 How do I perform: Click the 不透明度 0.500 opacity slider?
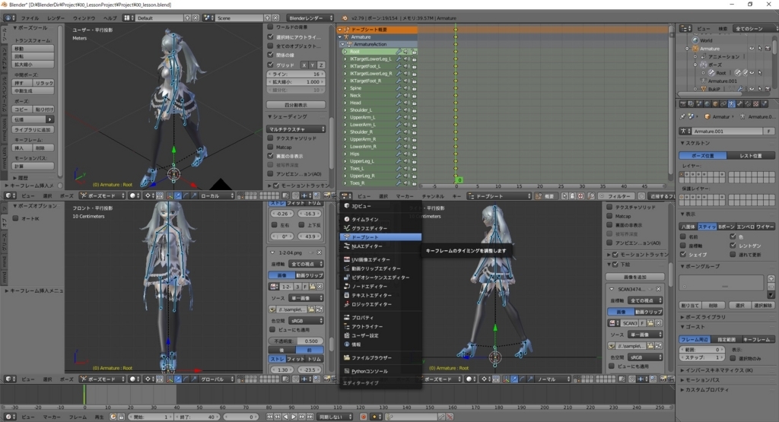pyautogui.click(x=296, y=341)
